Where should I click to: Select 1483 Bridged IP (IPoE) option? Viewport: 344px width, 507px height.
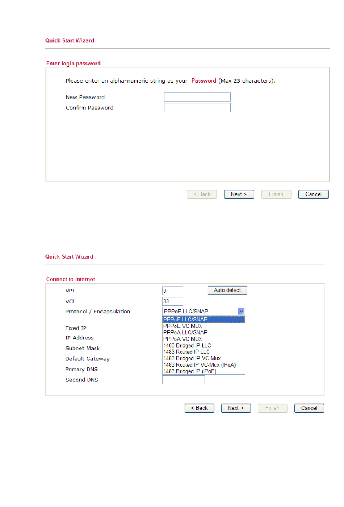pos(204,371)
